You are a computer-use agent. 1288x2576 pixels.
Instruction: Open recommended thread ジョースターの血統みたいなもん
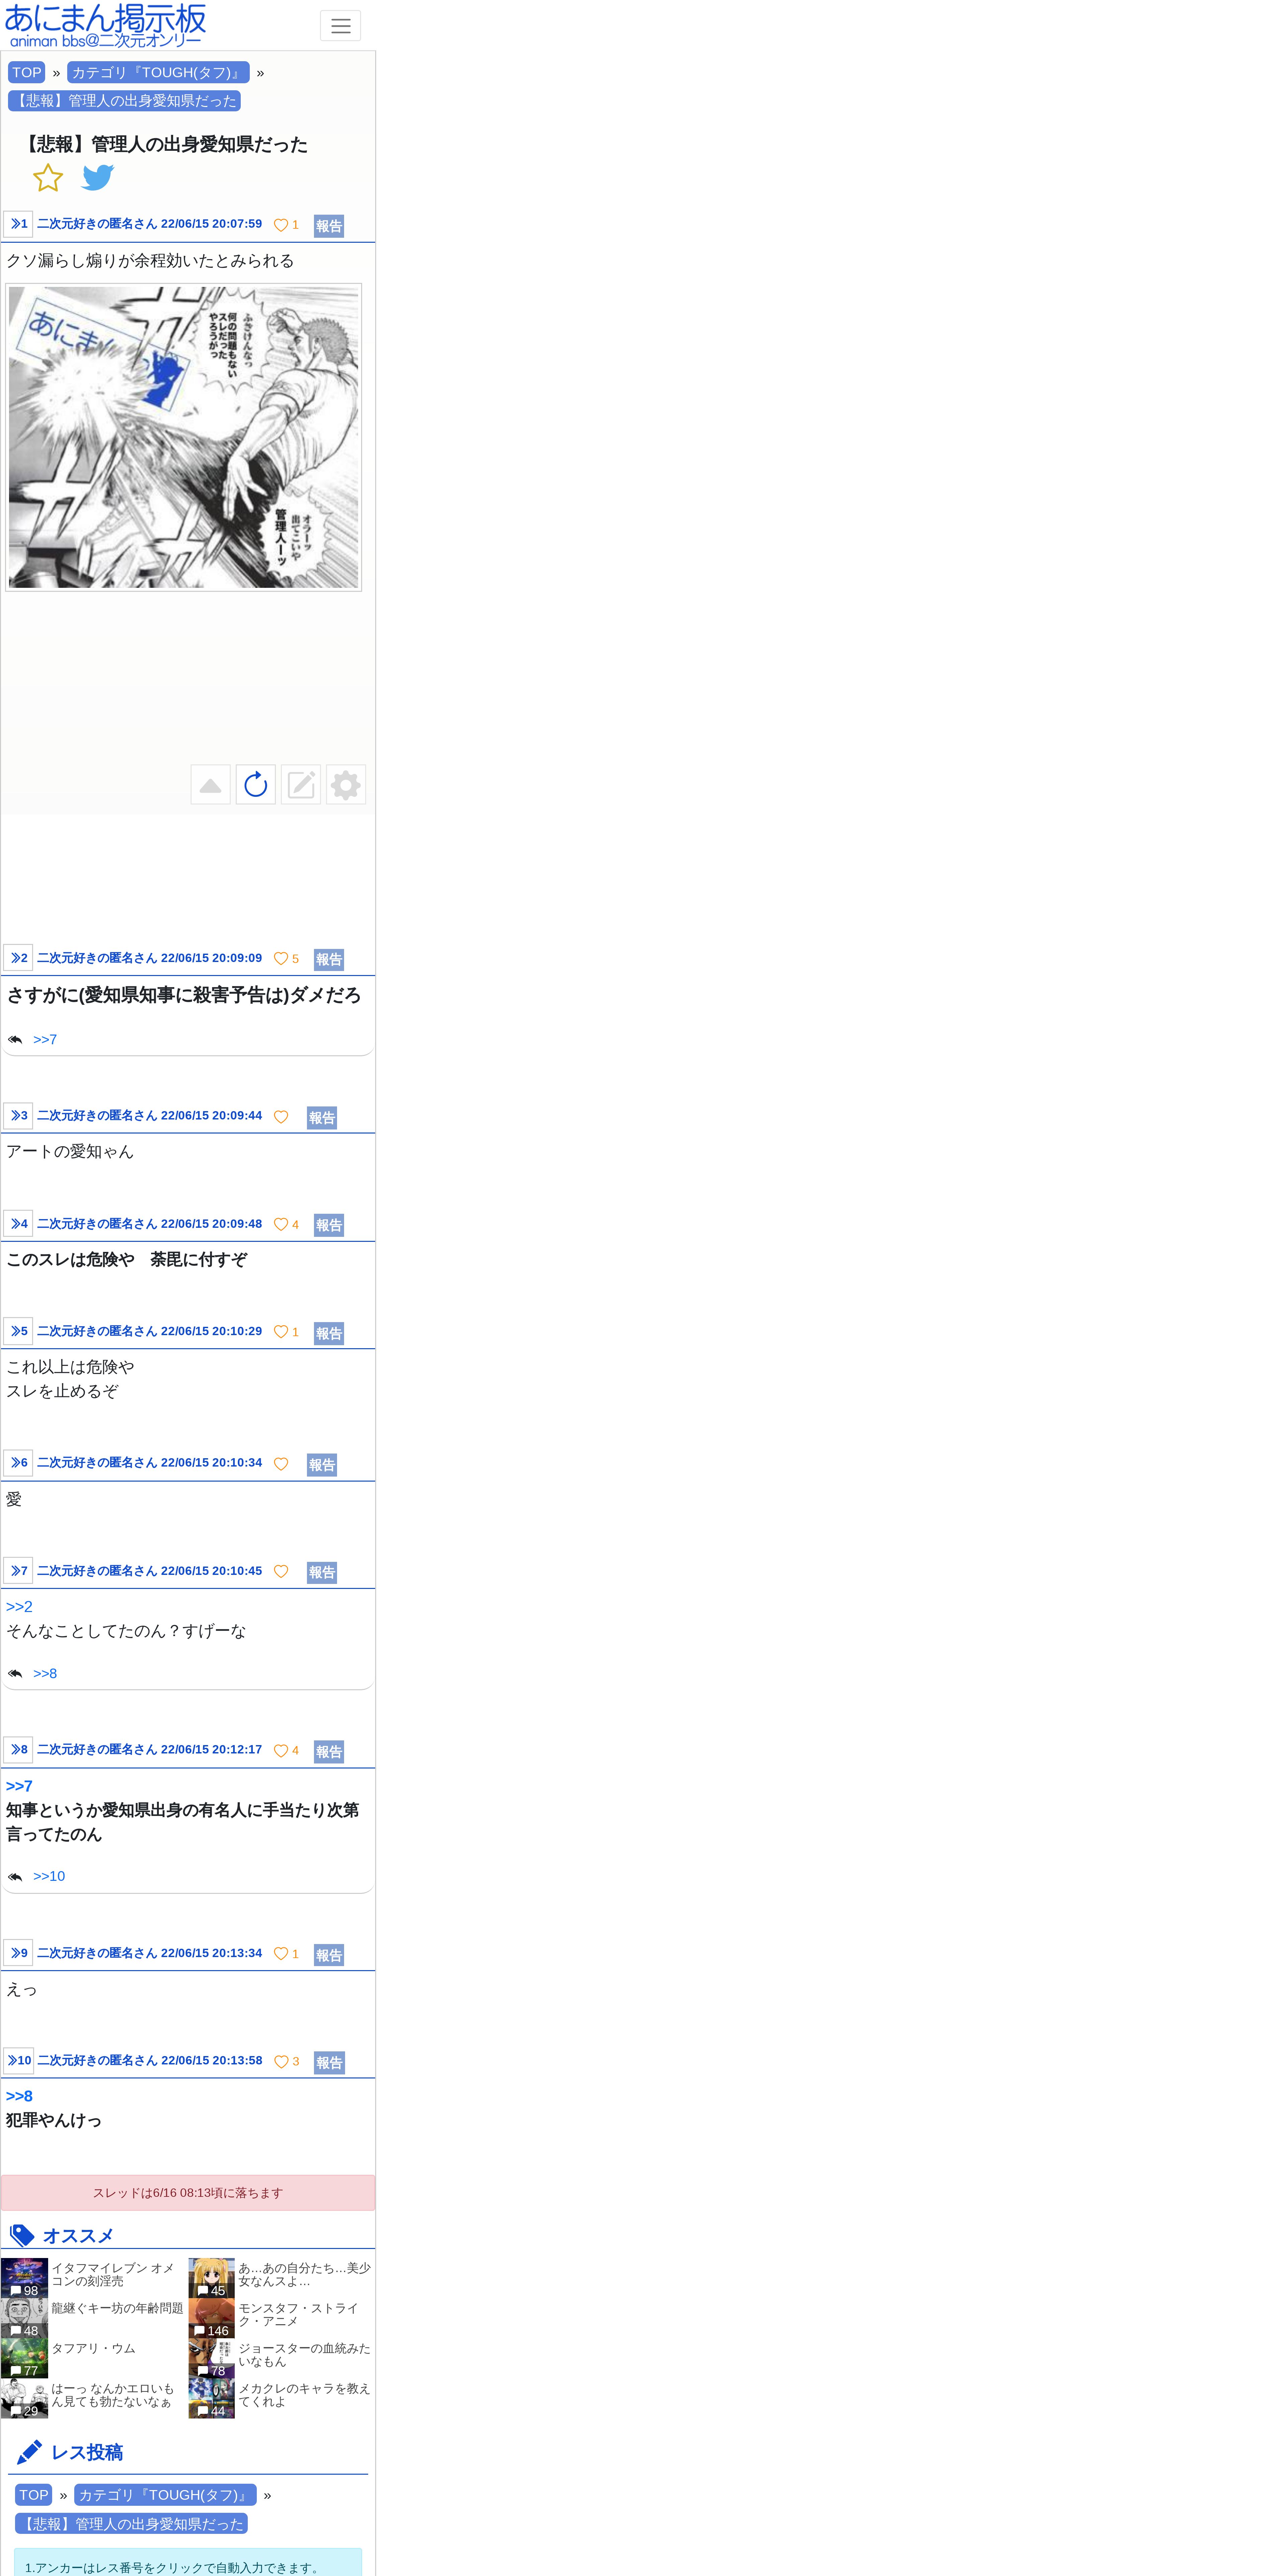click(x=281, y=2358)
